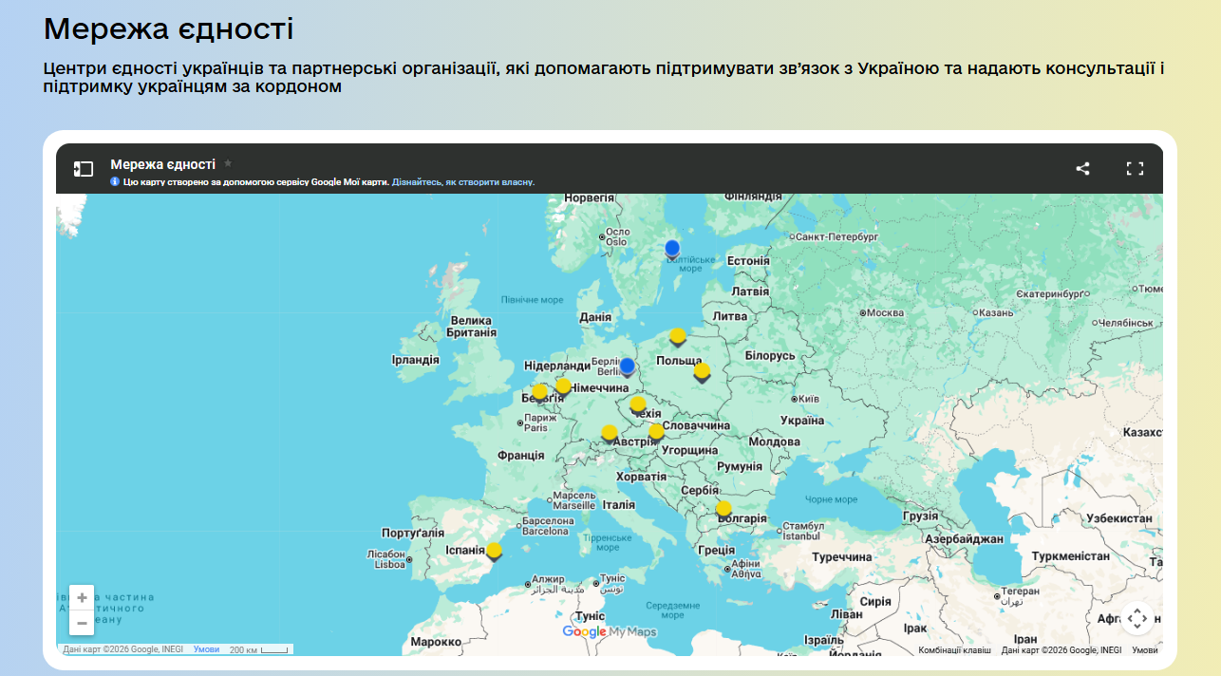This screenshot has width=1221, height=676.
Task: Click the Умови link at bottom left
Action: [x=206, y=649]
